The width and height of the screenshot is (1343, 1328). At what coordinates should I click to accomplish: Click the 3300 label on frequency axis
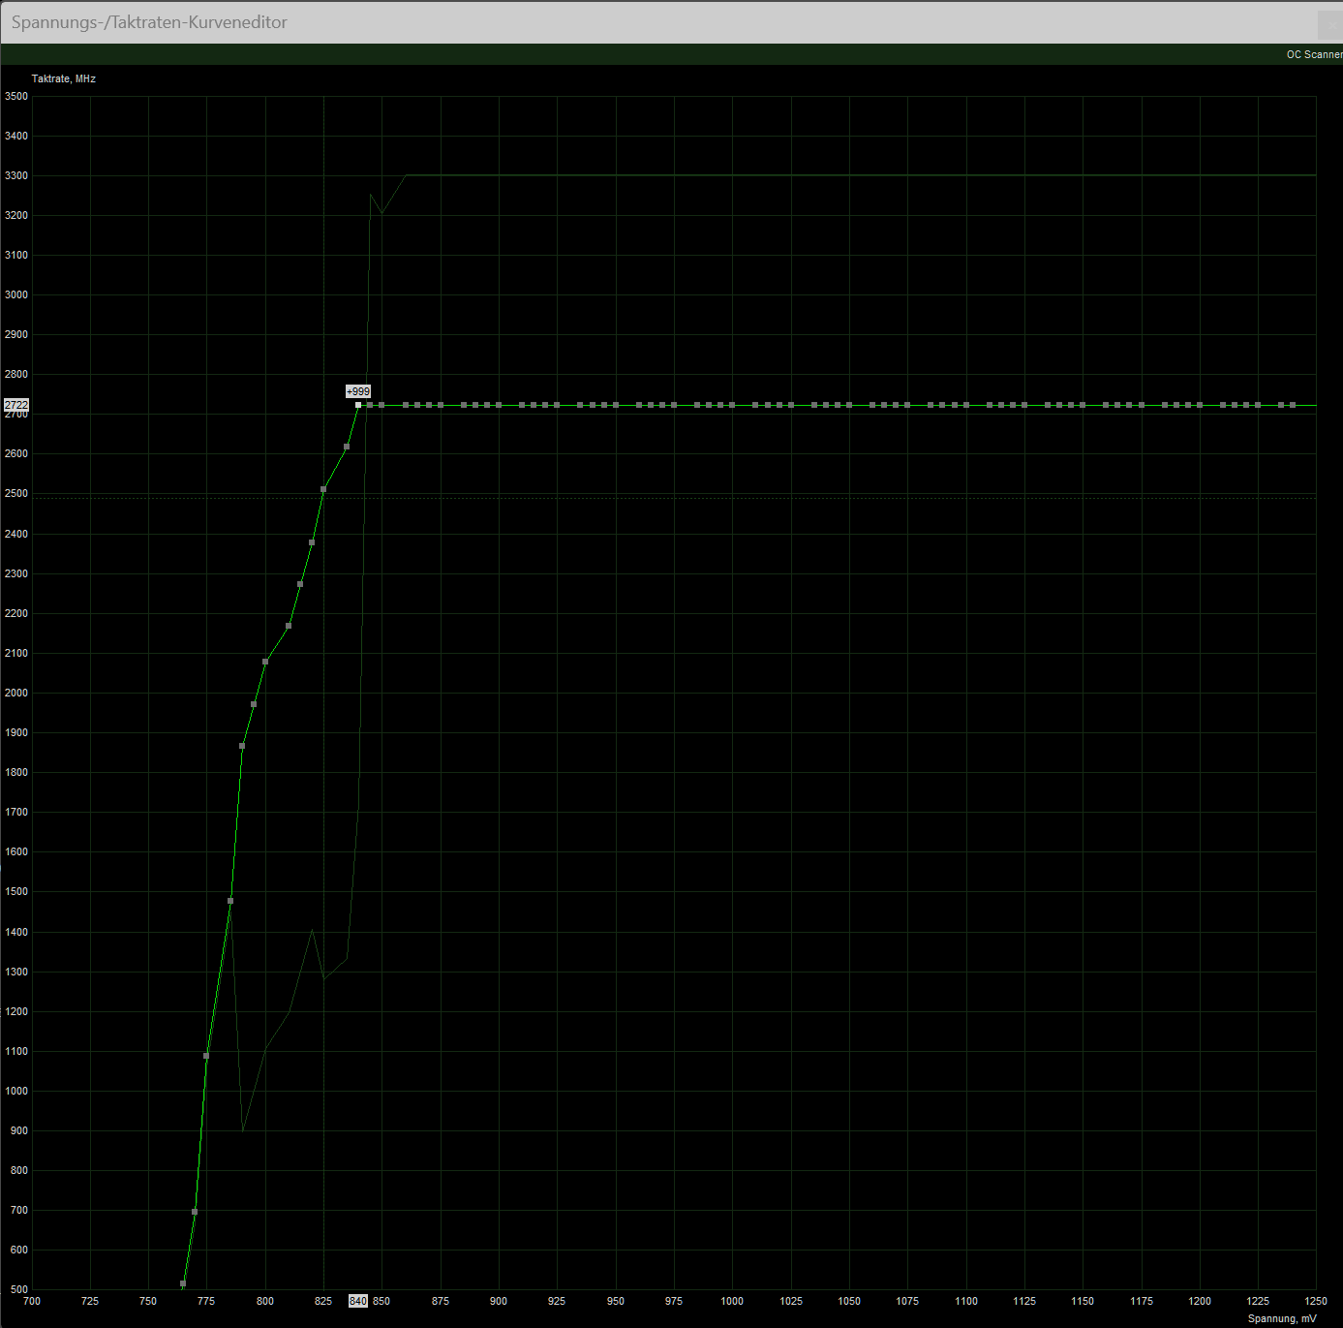coord(16,175)
